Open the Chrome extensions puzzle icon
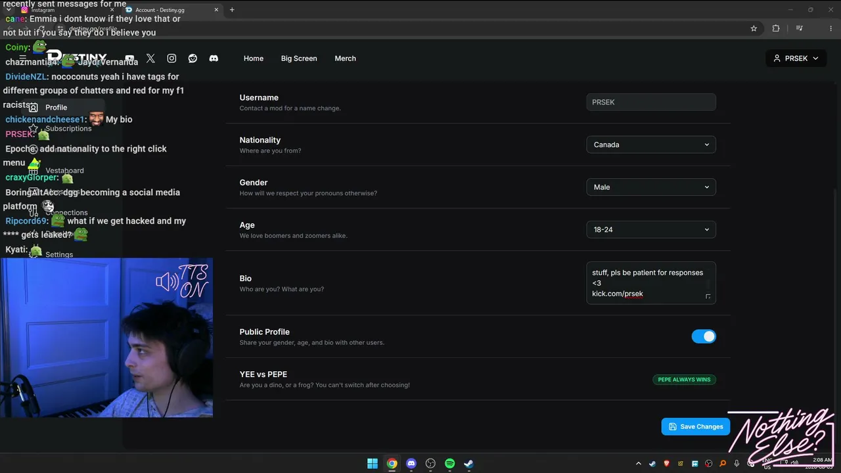Image resolution: width=841 pixels, height=473 pixels. tap(776, 28)
